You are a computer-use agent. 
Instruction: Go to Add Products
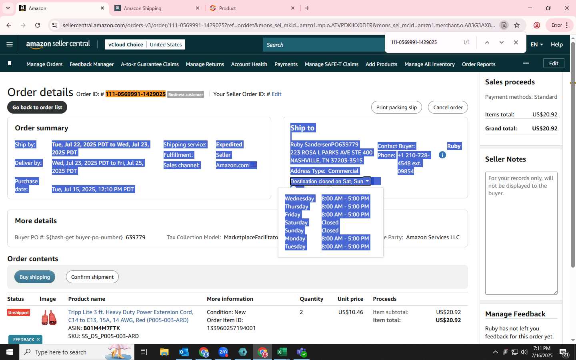381,64
